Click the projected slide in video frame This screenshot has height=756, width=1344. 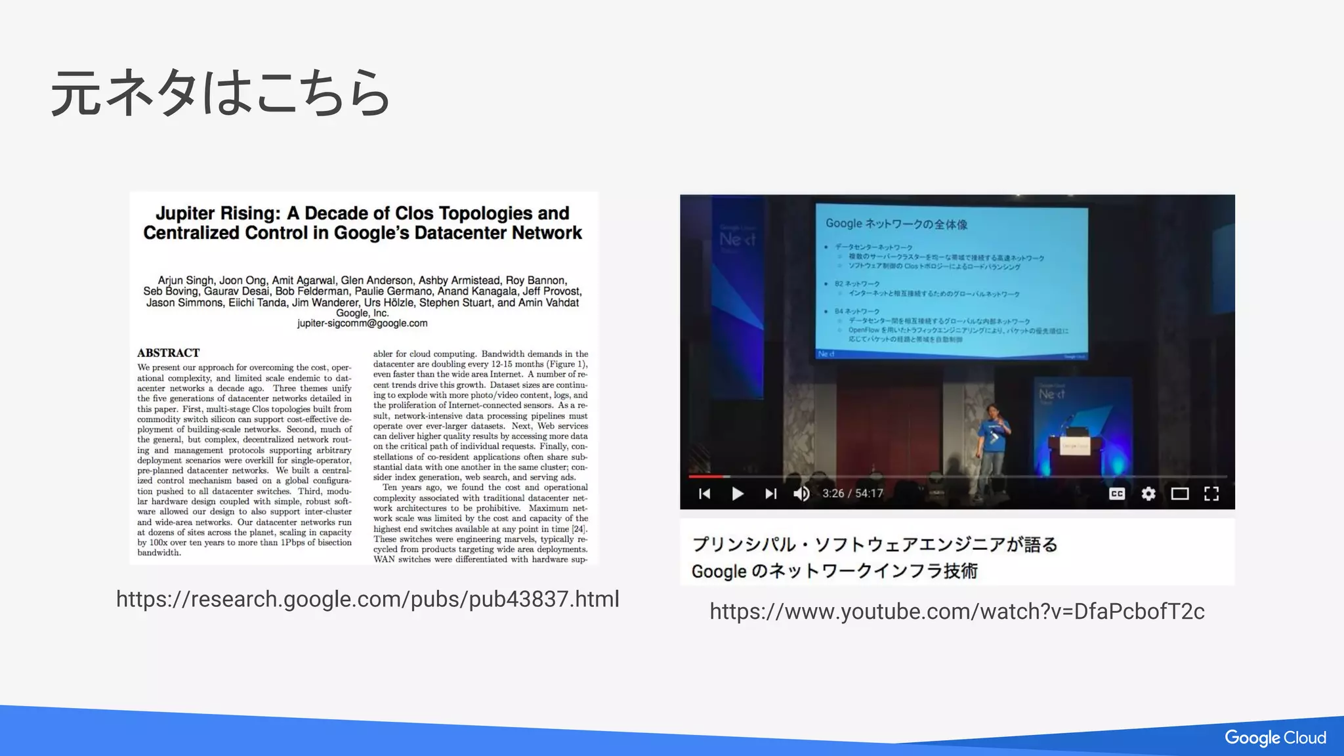(x=952, y=281)
